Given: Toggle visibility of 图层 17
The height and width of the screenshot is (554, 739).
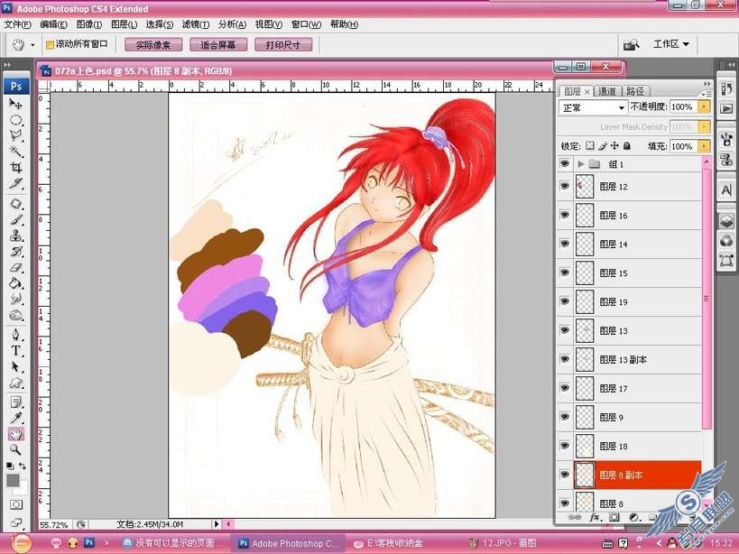Looking at the screenshot, I should point(565,388).
